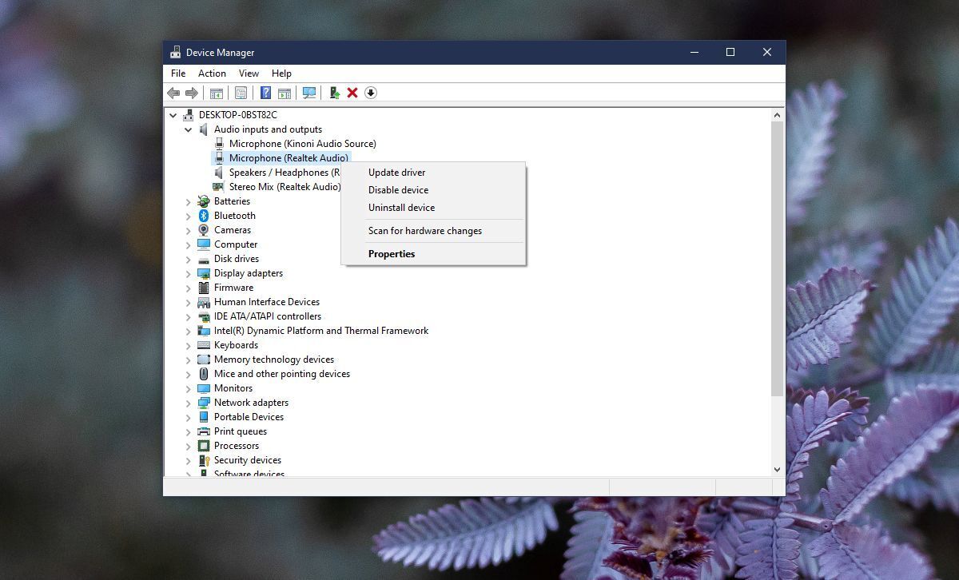Select the Update driver icon in the toolbar

[334, 93]
